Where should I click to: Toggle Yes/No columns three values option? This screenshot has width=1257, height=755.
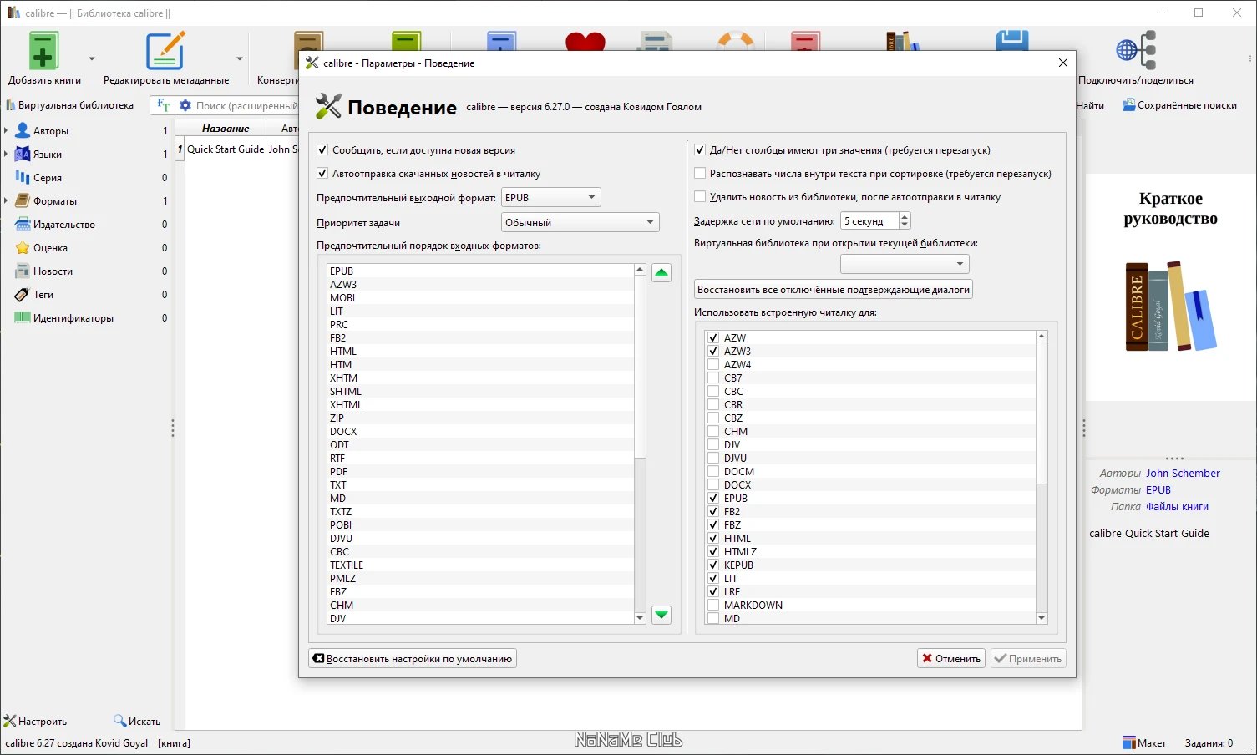tap(700, 150)
